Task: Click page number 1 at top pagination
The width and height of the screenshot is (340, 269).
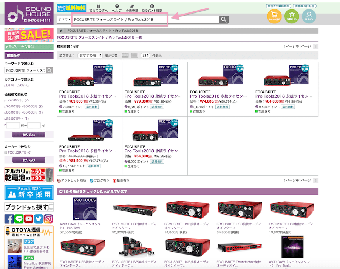Action: (x=316, y=46)
